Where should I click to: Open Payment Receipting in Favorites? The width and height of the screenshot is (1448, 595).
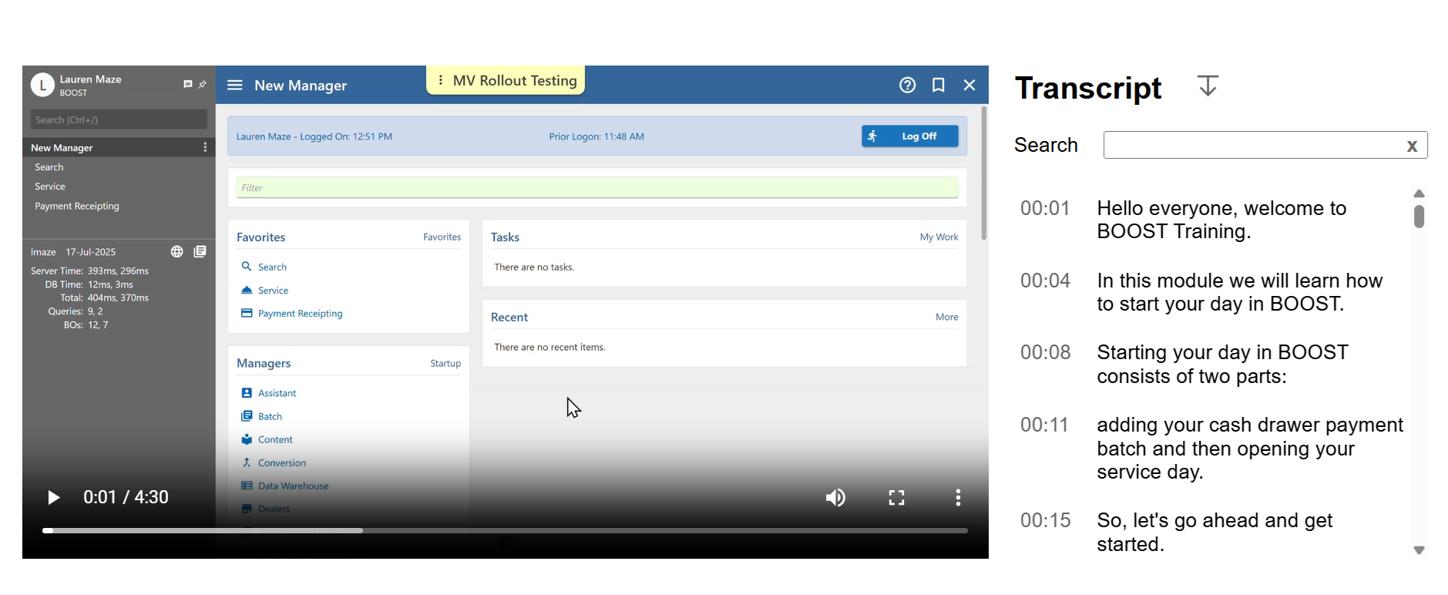pos(300,314)
